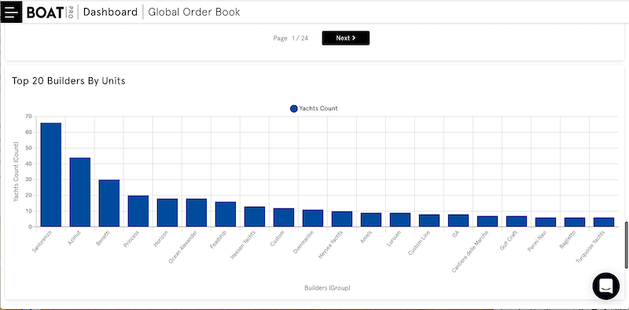Image resolution: width=629 pixels, height=310 pixels.
Task: Select the Benetti bar in chart
Action: click(x=109, y=203)
